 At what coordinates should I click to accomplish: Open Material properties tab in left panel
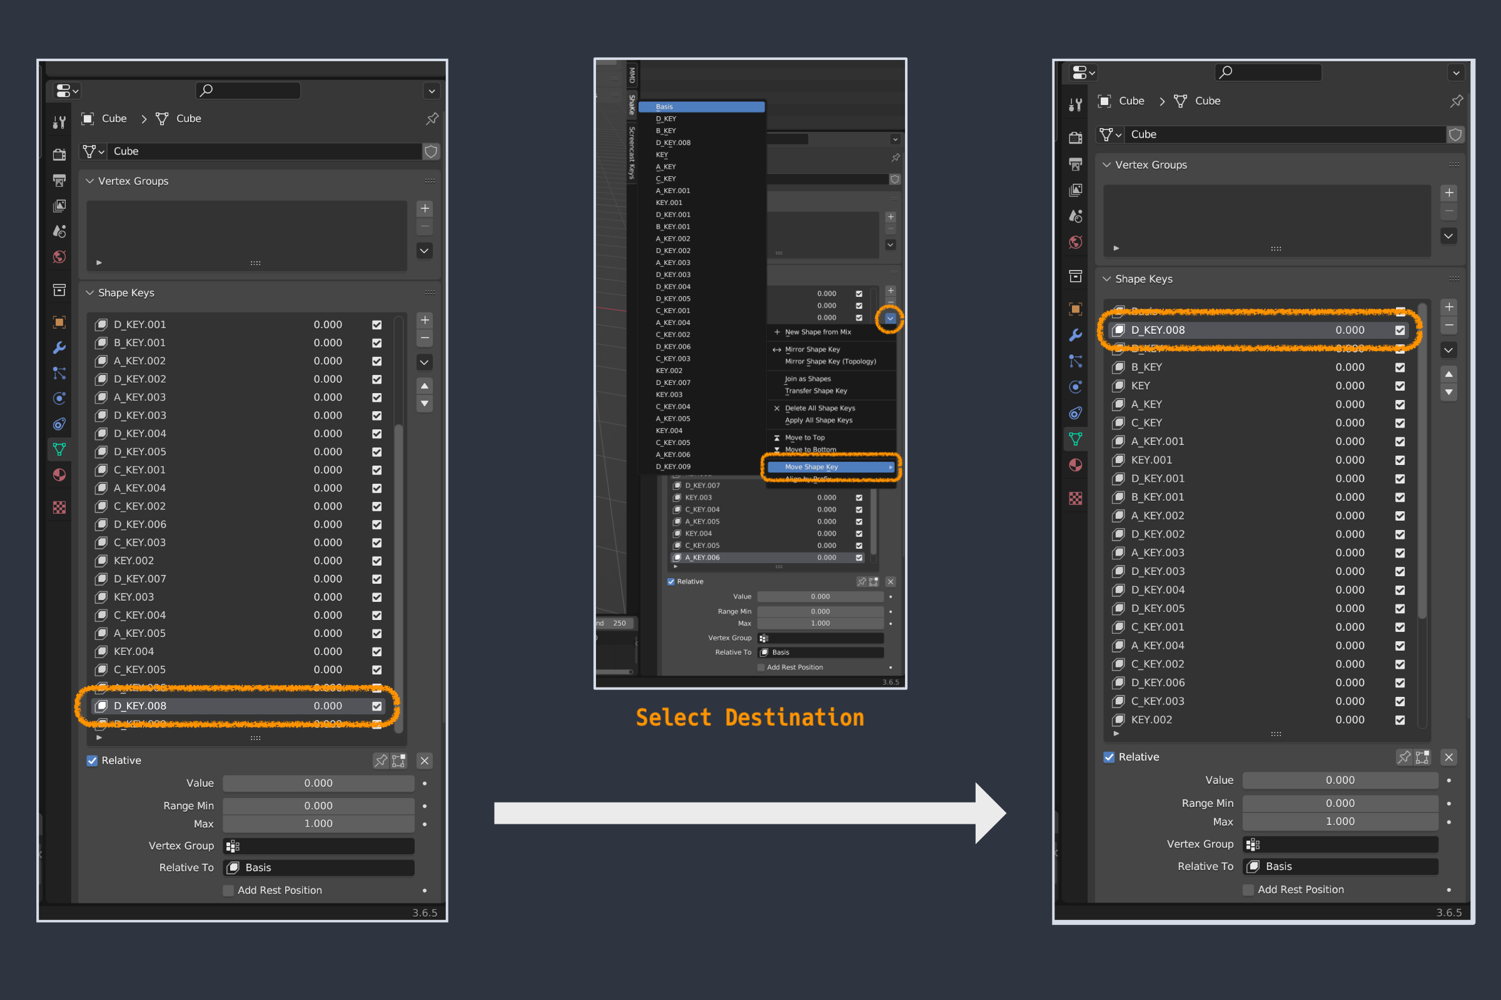(x=59, y=475)
